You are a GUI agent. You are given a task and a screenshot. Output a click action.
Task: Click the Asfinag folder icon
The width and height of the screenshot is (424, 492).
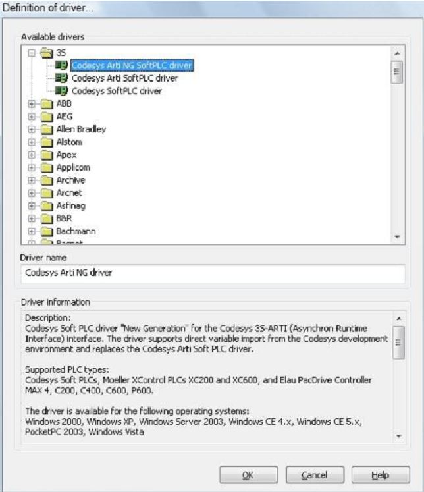[47, 206]
